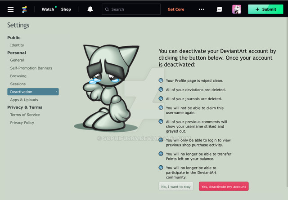
Task: Click the text 'All of your journals are deleted.'
Action: [x=194, y=99]
